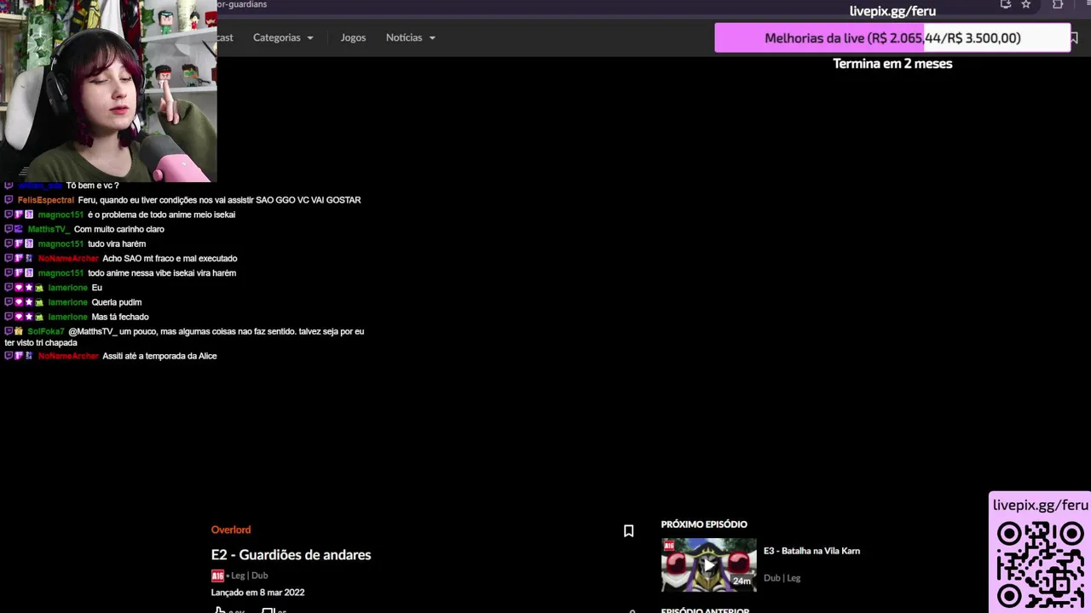Click chat message 'Acho SAO mt fraco e mal executado'
1091x613 pixels.
click(170, 258)
